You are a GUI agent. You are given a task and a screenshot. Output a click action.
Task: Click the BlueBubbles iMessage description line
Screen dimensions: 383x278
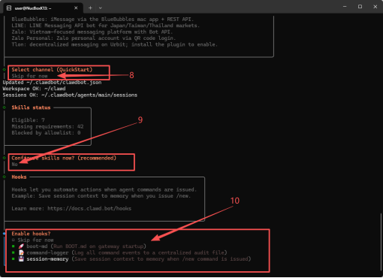[x=103, y=20]
